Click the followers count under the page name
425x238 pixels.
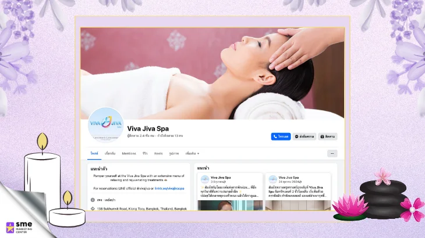click(x=142, y=136)
